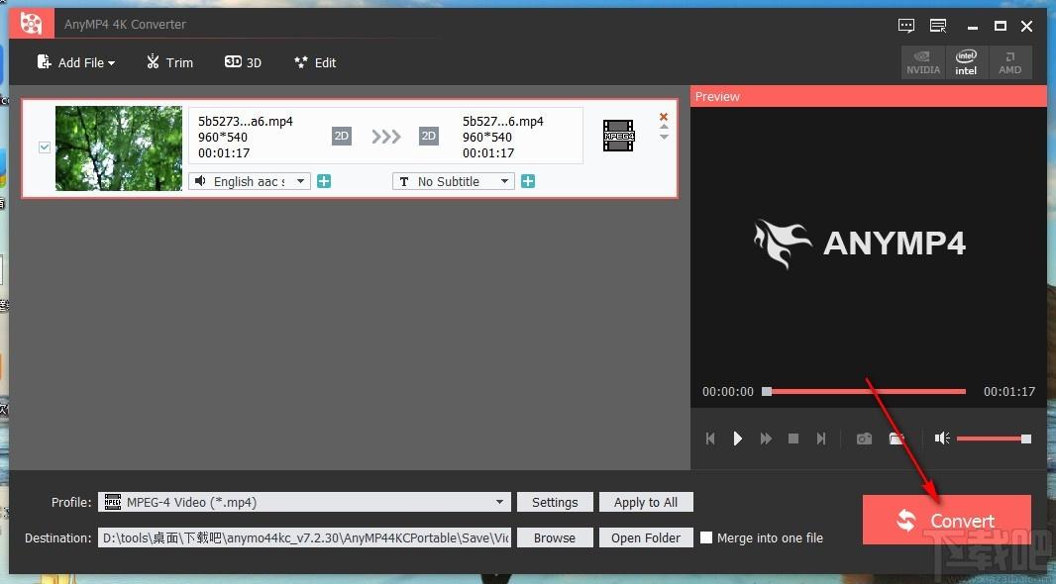The image size is (1056, 584).
Task: Stop the preview playback
Action: click(x=793, y=438)
